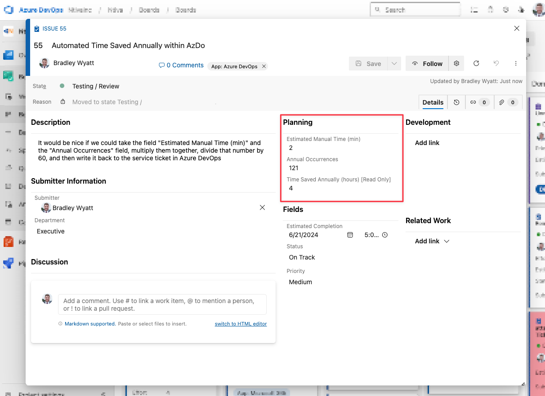Click the Reason lock icon
This screenshot has height=396, width=545.
click(x=63, y=102)
